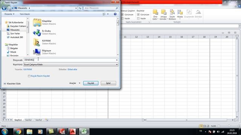This screenshot has height=135, width=241.
Task: Expand address bar history dropdown arrow
Action: pos(76,8)
